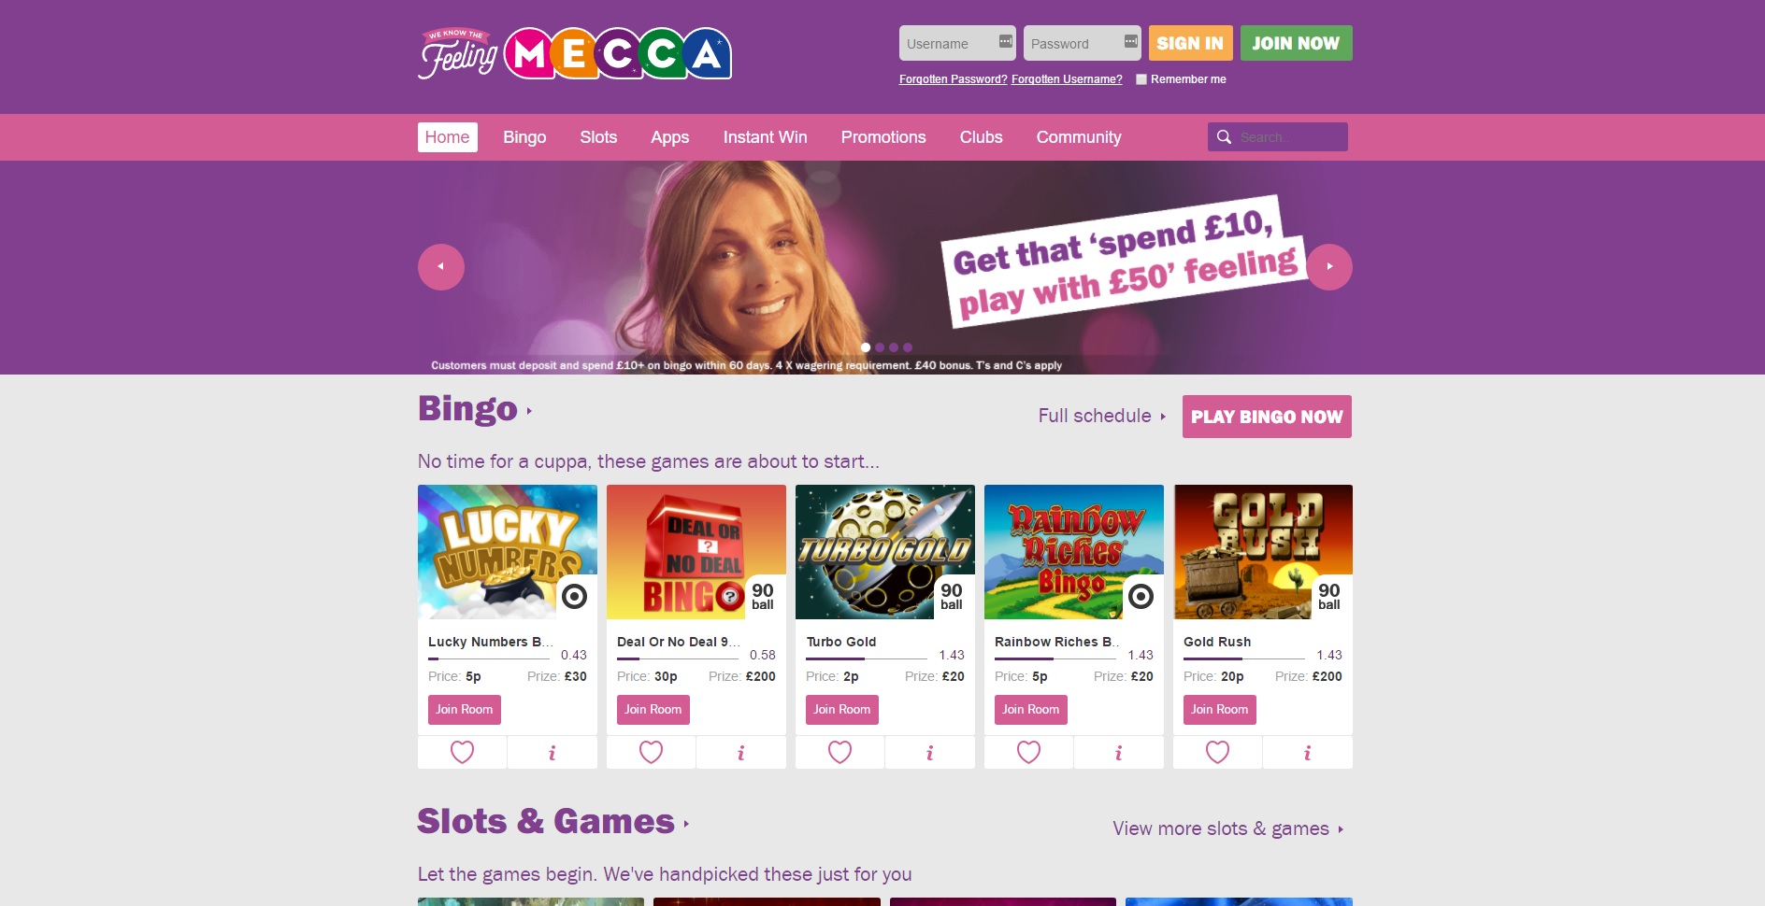1765x906 pixels.
Task: Join Room for Turbo Gold
Action: pos(841,710)
